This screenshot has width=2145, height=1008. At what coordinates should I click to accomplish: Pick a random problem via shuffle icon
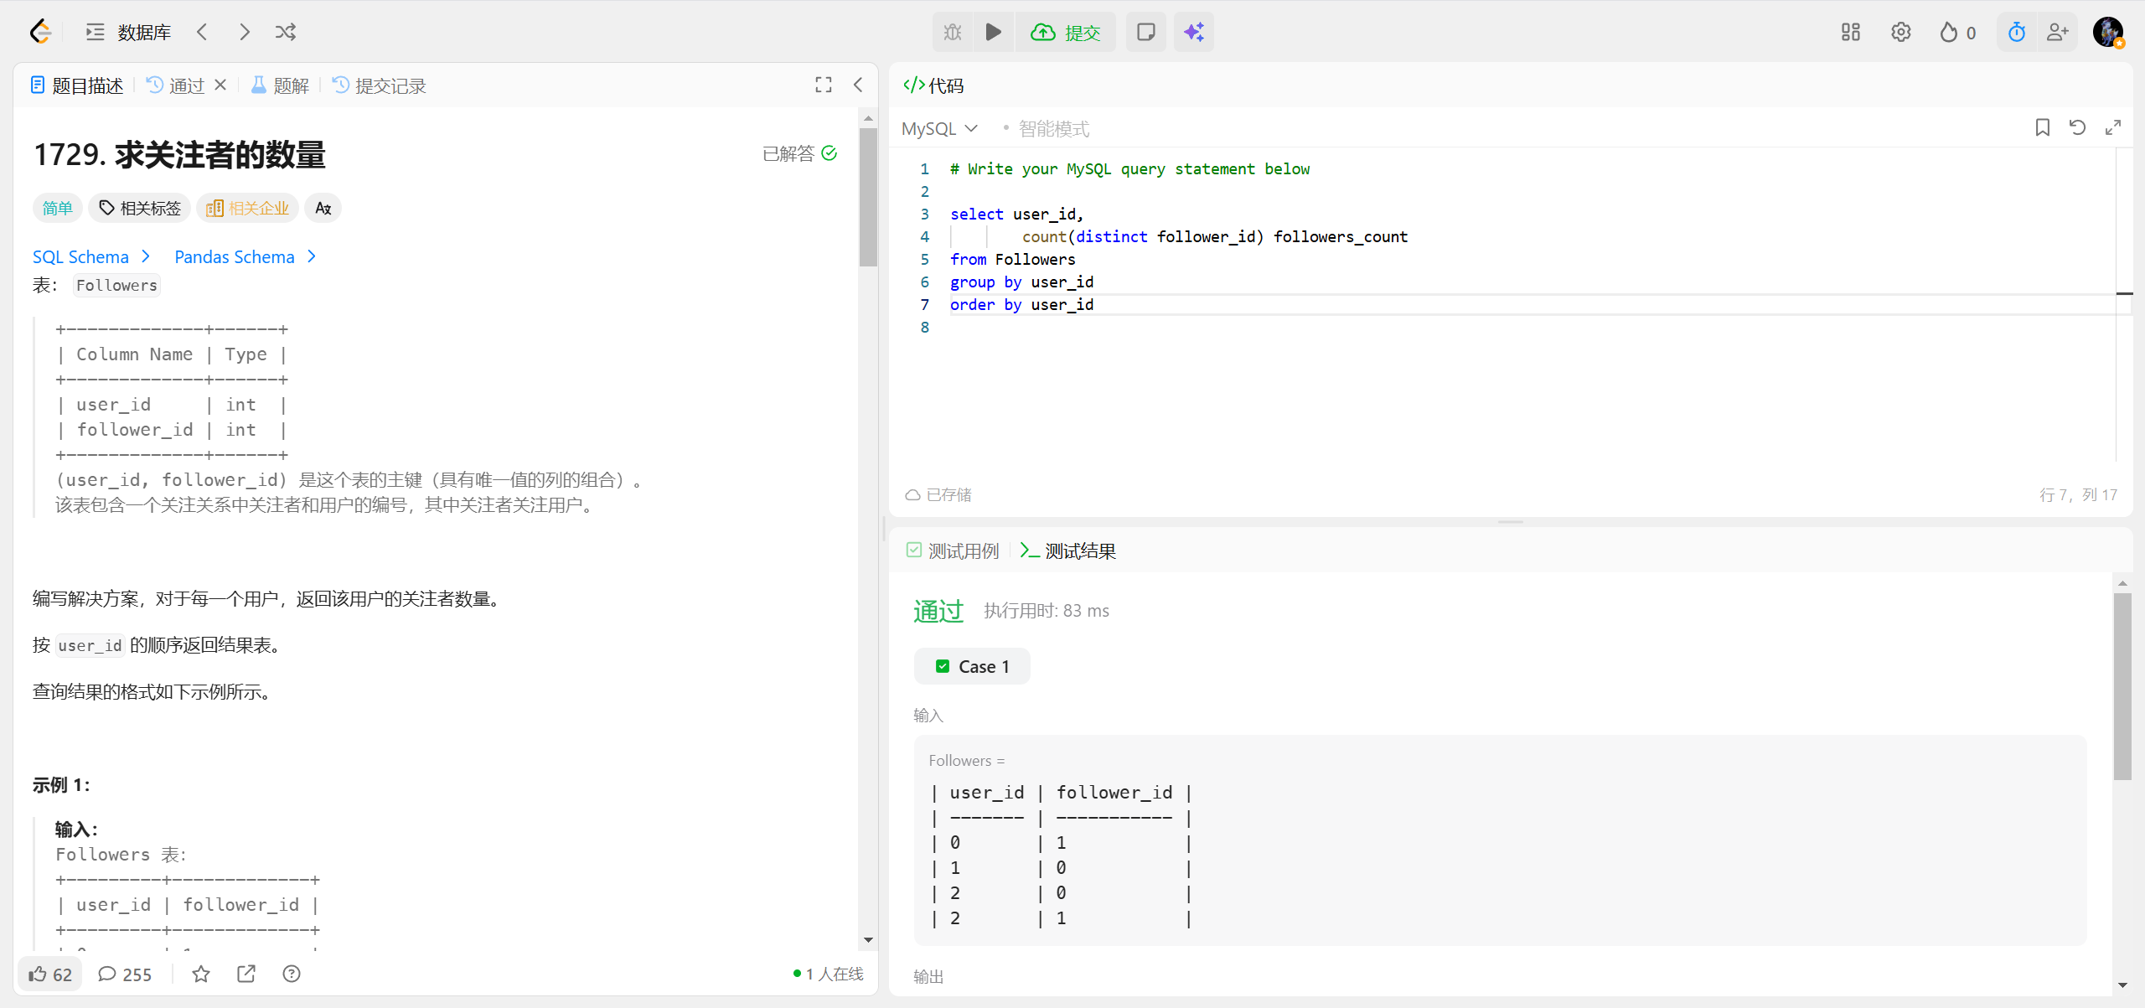(x=285, y=32)
